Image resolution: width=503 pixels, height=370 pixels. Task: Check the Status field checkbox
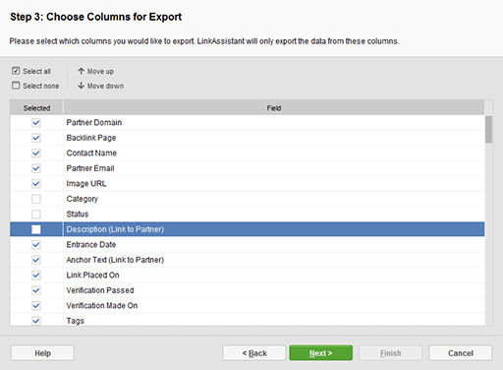tap(36, 215)
